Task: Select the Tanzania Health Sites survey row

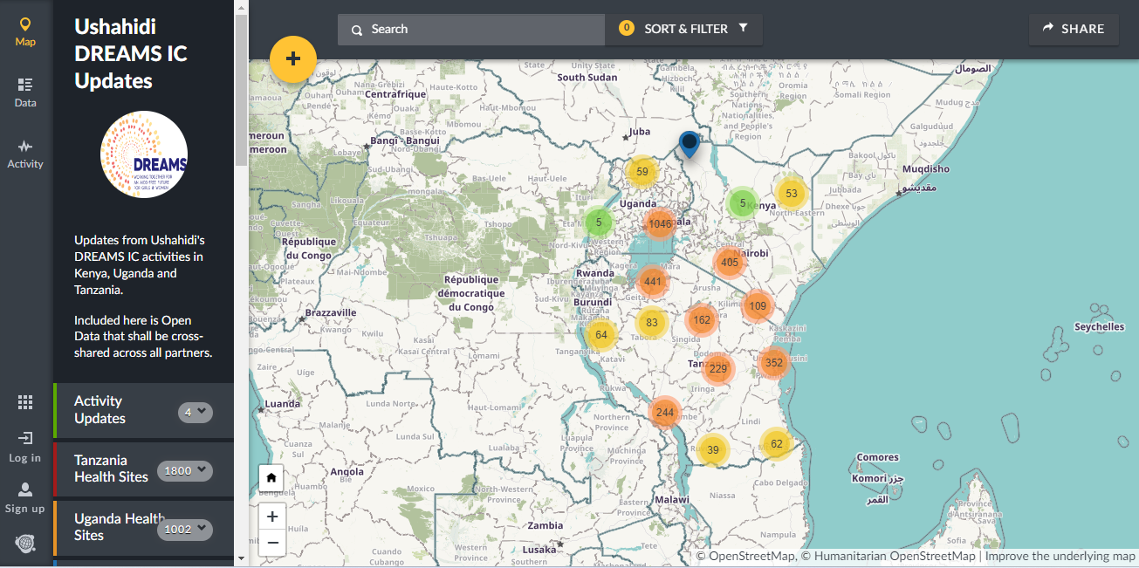Action: 144,469
